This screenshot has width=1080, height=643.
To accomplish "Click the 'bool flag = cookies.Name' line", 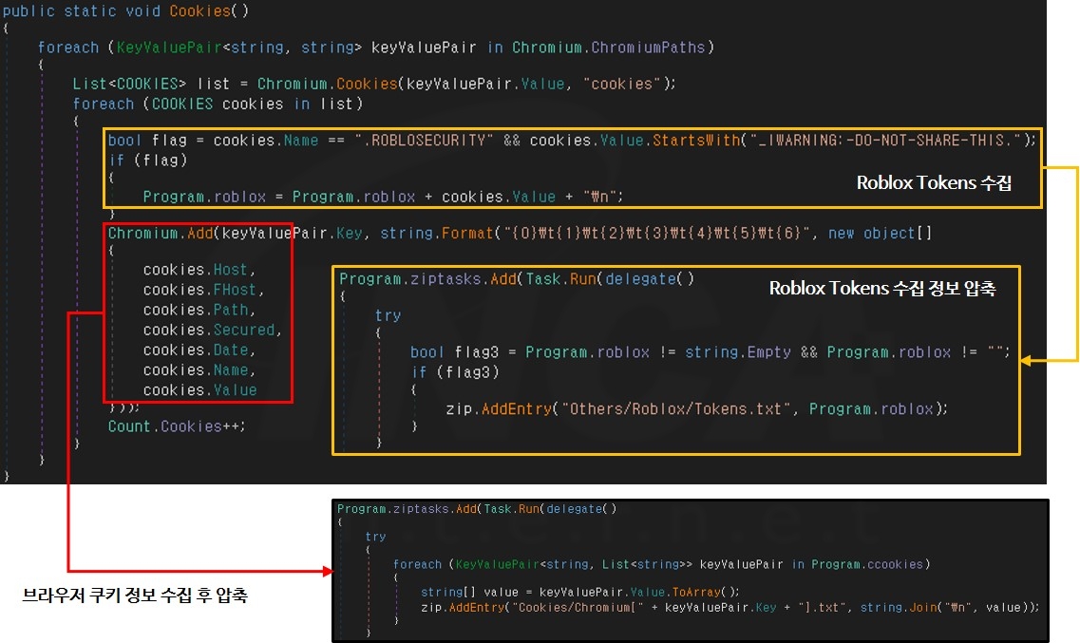I will tap(572, 141).
